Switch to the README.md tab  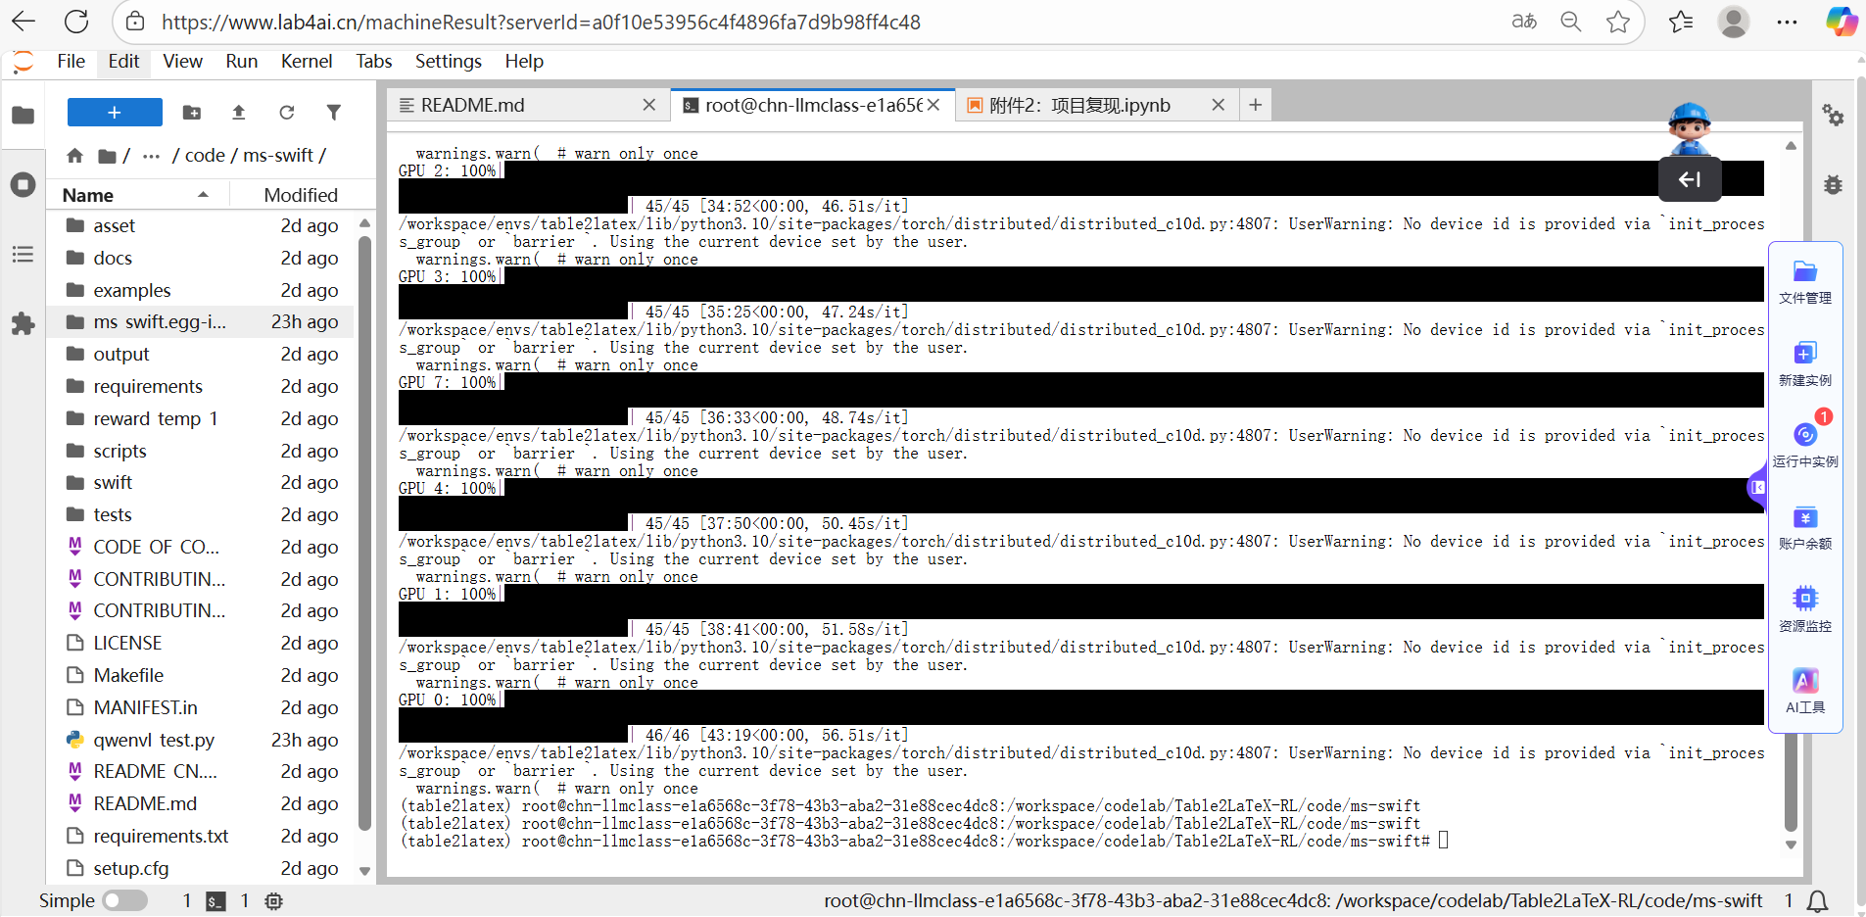coord(472,105)
